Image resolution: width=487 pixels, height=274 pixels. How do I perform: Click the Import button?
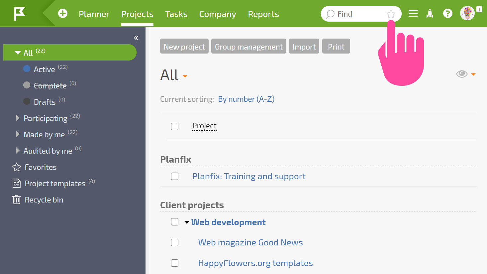[x=304, y=46]
